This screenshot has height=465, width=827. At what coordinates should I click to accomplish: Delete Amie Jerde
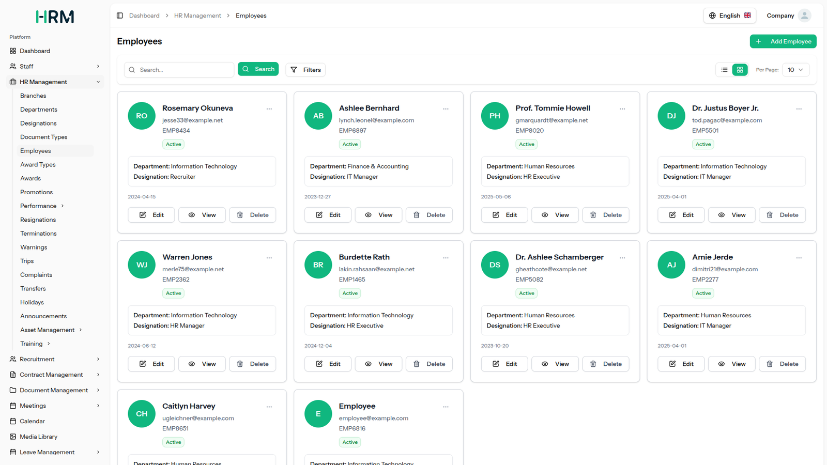[782, 364]
